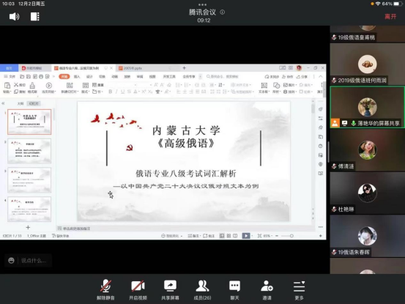The image size is (405, 304).
Task: Toggle bold formatting
Action: [111, 92]
